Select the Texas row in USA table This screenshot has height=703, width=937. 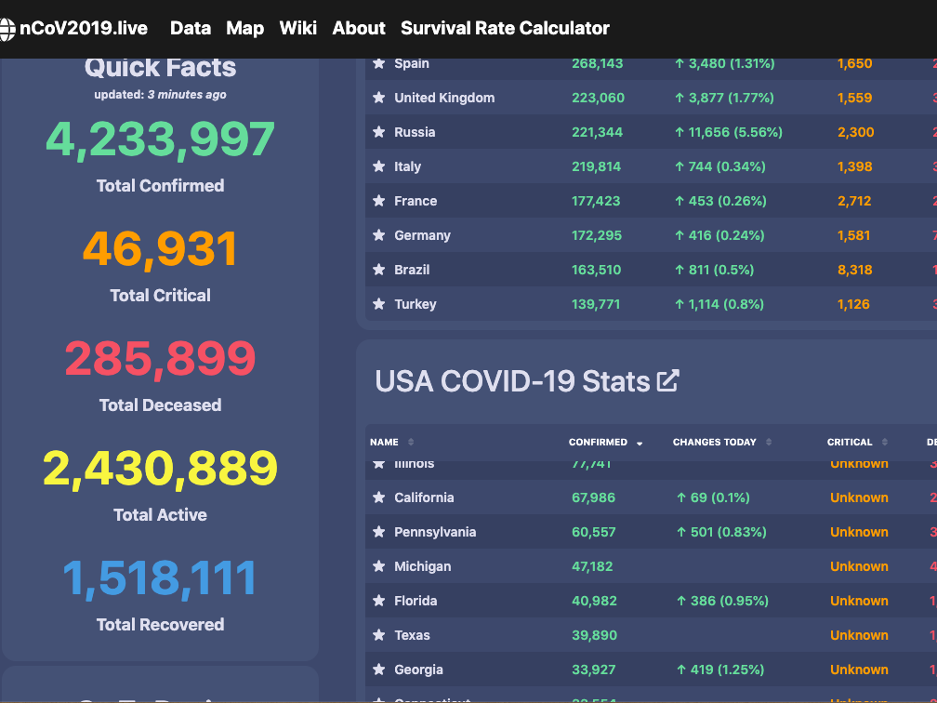[412, 635]
